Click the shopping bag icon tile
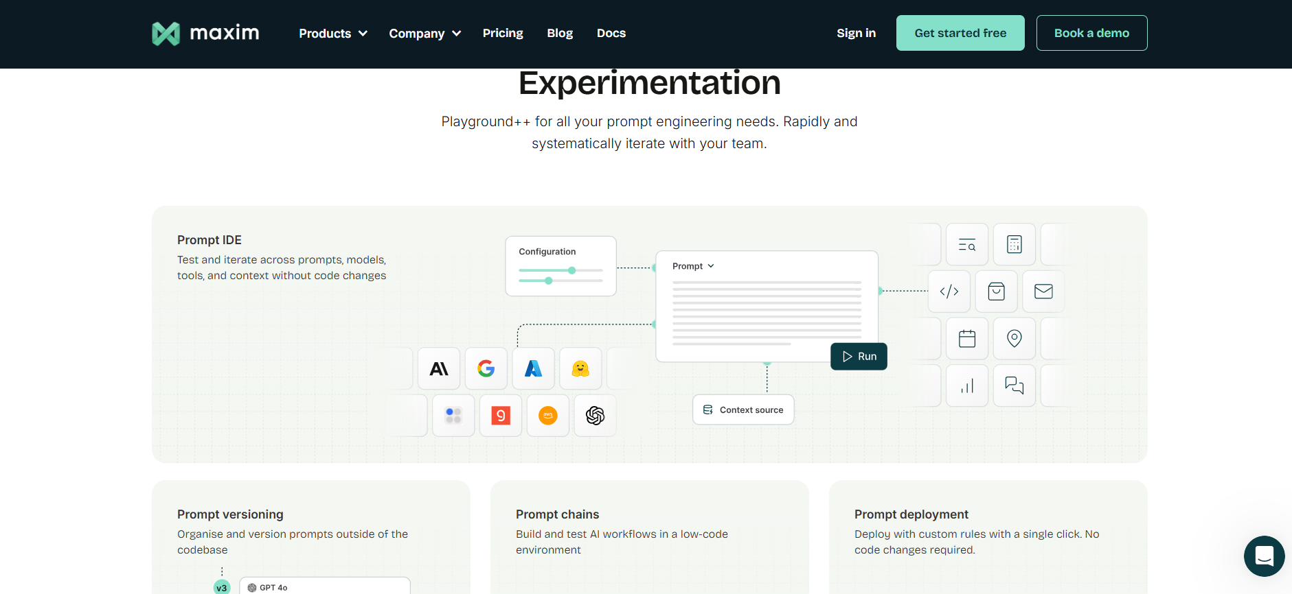The width and height of the screenshot is (1292, 594). point(996,292)
